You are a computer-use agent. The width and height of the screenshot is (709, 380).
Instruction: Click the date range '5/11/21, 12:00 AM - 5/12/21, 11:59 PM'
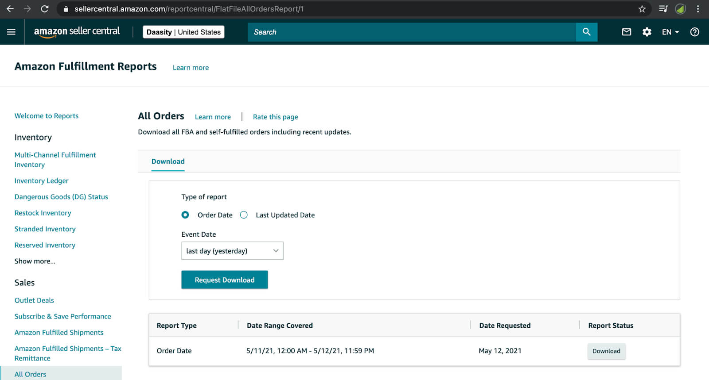pyautogui.click(x=310, y=351)
